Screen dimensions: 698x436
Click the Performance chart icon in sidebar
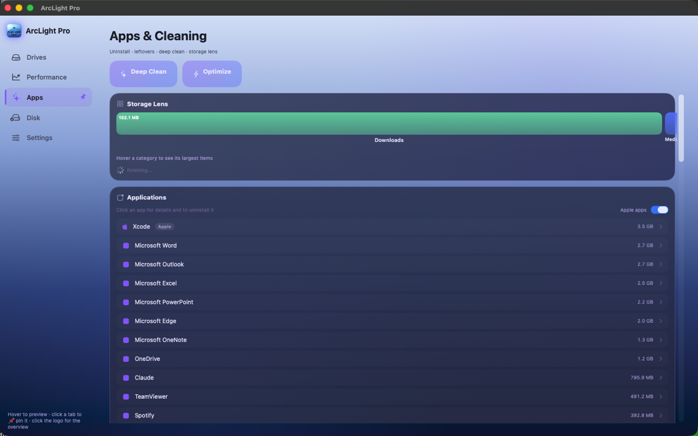(16, 77)
